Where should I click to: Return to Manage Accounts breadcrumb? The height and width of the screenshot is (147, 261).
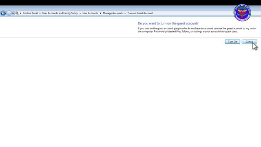coord(113,13)
